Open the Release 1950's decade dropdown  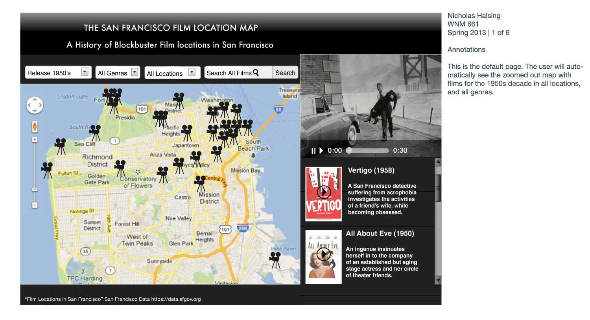click(58, 73)
